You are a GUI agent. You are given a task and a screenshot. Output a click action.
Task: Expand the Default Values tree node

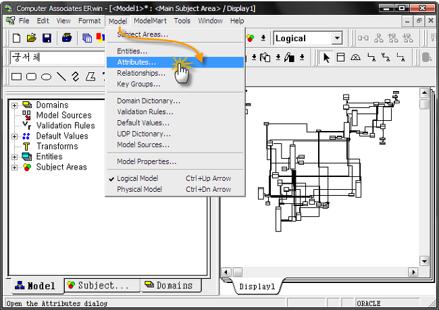pos(14,136)
